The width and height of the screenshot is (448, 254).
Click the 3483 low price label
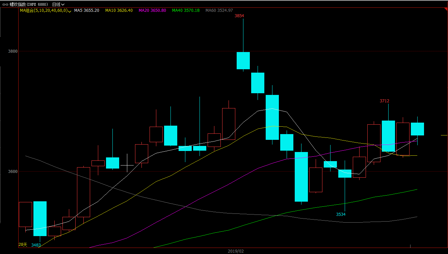pos(36,245)
